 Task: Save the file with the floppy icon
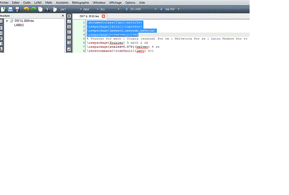click(x=17, y=9)
